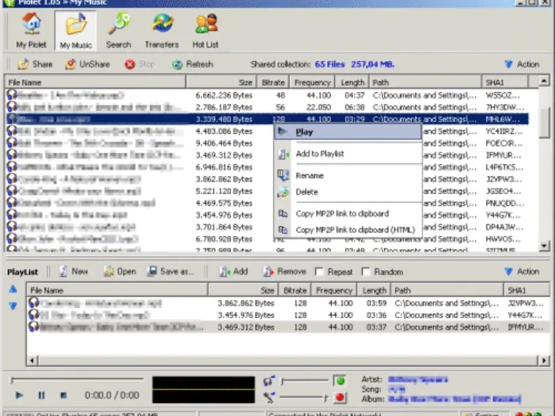This screenshot has height=416, width=555.
Task: Click the UnShare toolbar icon
Action: tap(71, 64)
